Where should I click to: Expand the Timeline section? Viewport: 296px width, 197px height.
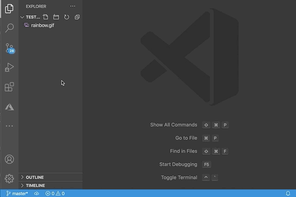tap(50, 185)
